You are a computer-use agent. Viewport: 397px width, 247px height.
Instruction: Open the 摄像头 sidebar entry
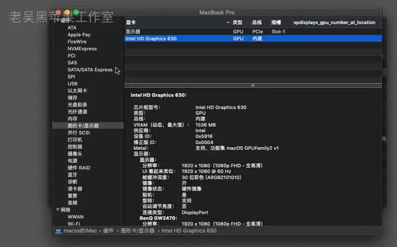(75, 154)
